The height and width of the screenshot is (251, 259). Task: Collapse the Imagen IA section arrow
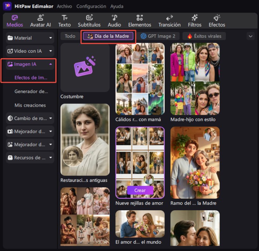(51, 64)
